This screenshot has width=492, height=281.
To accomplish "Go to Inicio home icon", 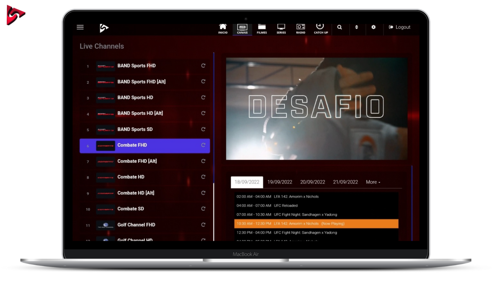I will coord(223,28).
